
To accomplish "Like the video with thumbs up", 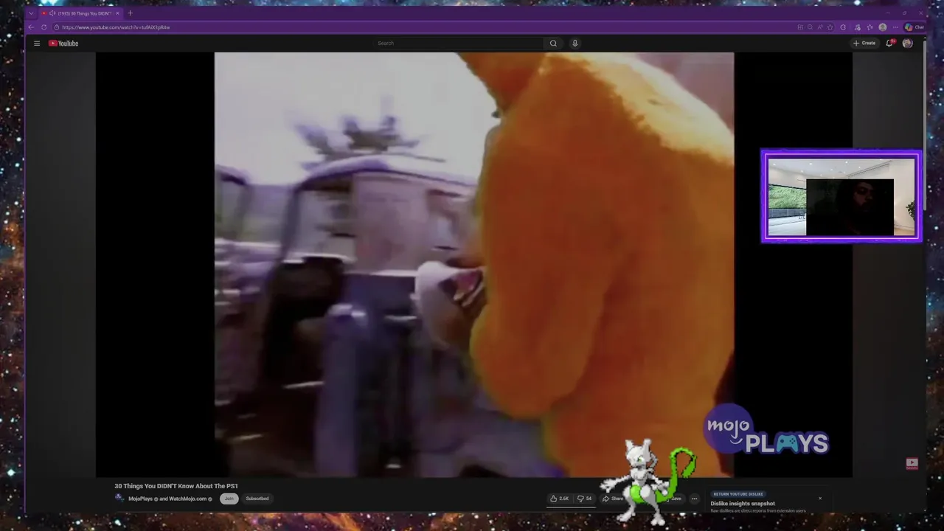I will tap(559, 499).
